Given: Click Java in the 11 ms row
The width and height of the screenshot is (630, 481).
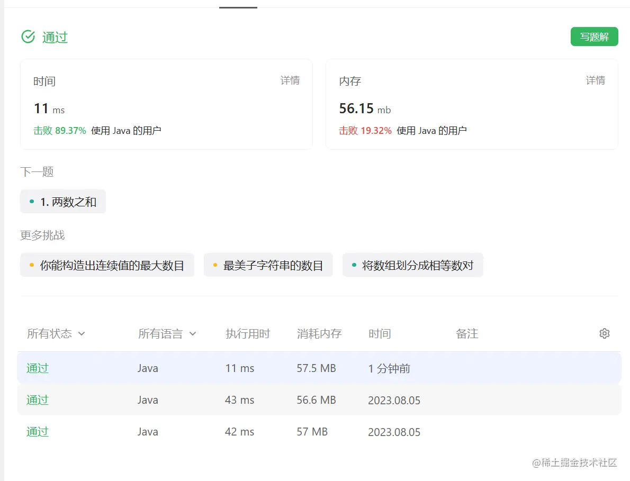Looking at the screenshot, I should pos(148,368).
